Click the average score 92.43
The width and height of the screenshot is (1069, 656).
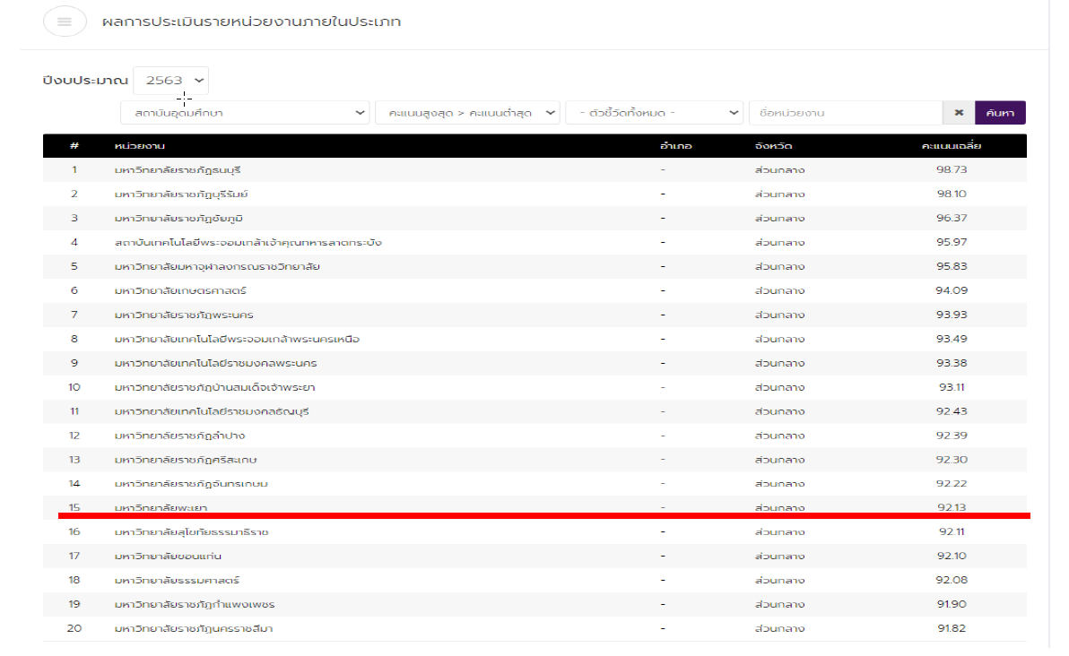[x=952, y=411]
